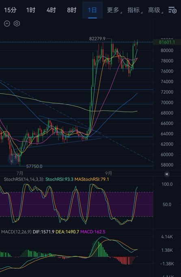The width and height of the screenshot is (181, 277).
Task: Open the hexagon indicator settings icon
Action: coord(17,24)
